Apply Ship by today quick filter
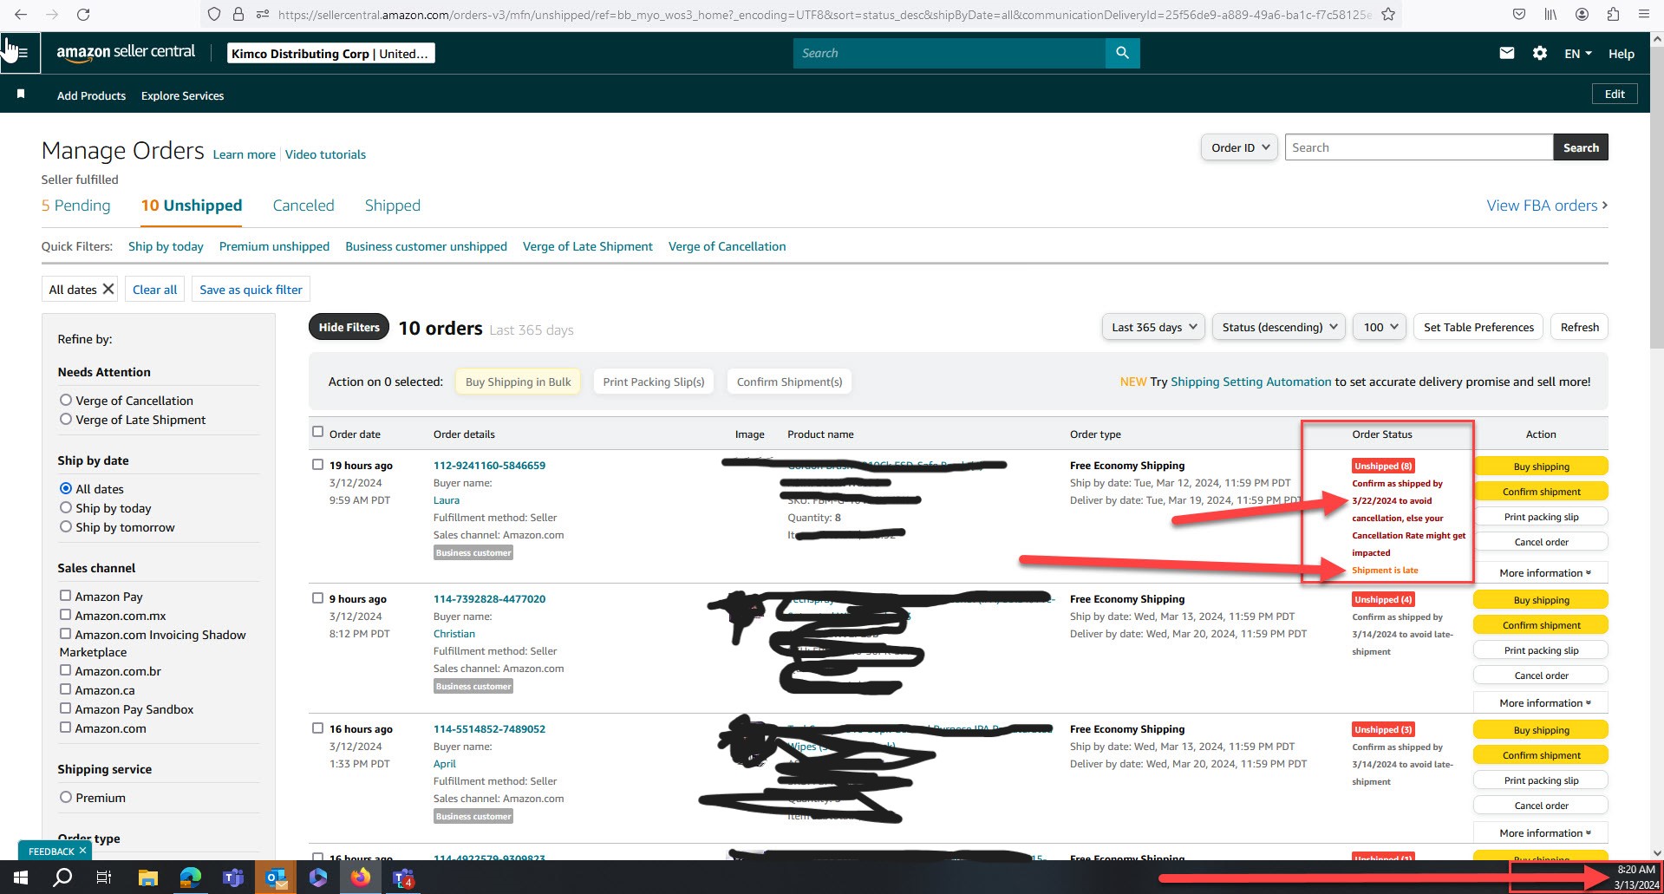The height and width of the screenshot is (894, 1664). pyautogui.click(x=166, y=246)
